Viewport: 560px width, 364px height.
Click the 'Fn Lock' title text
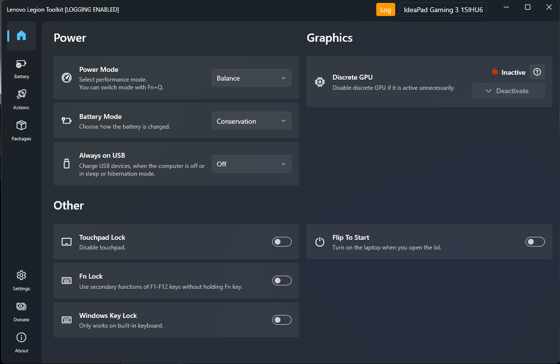[91, 276]
